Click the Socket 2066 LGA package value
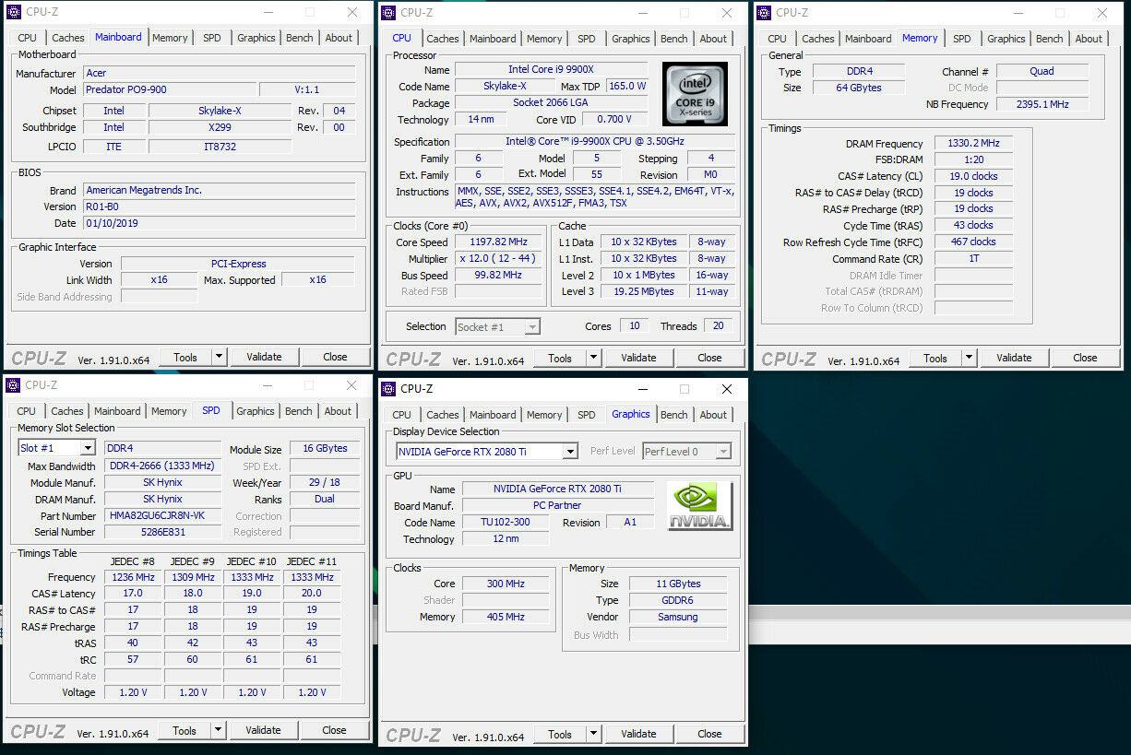 click(x=552, y=102)
